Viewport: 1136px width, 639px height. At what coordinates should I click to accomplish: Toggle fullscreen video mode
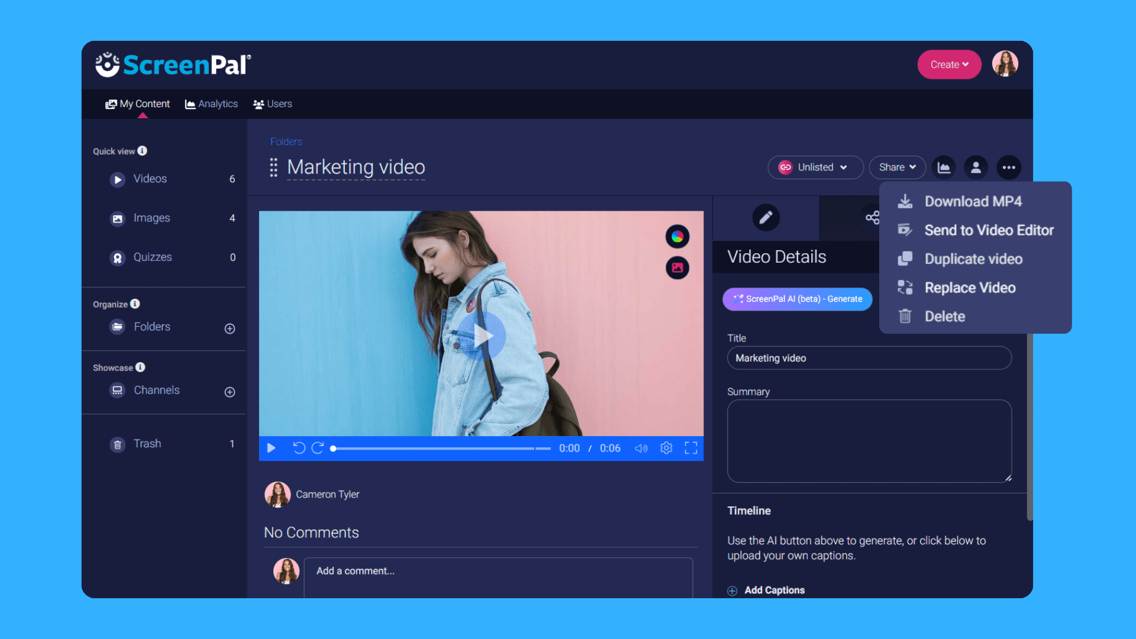(x=691, y=448)
